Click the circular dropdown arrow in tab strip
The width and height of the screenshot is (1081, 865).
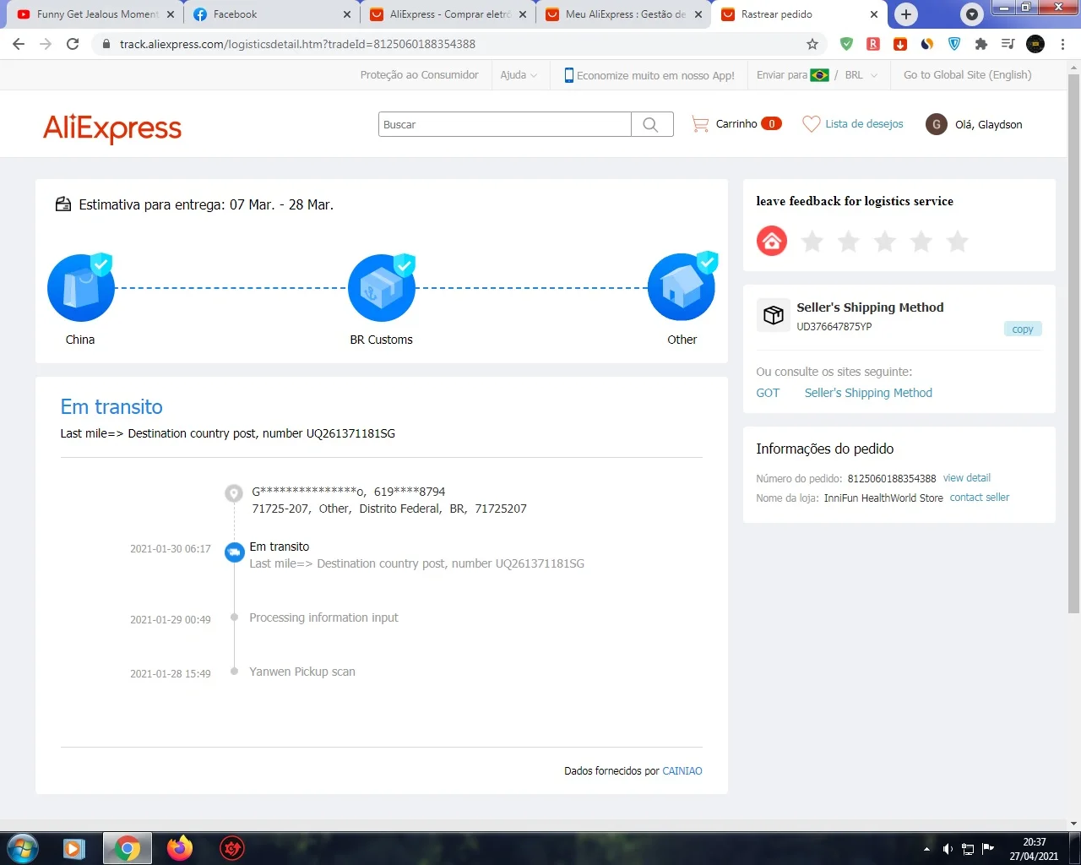pos(972,14)
